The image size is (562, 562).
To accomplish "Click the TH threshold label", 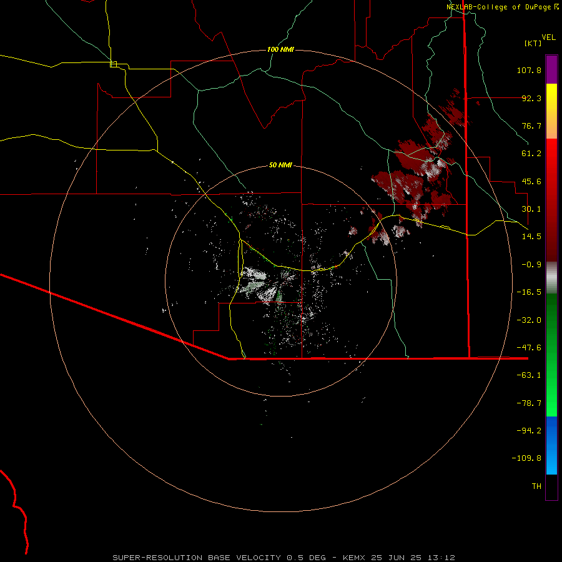I will pos(536,486).
